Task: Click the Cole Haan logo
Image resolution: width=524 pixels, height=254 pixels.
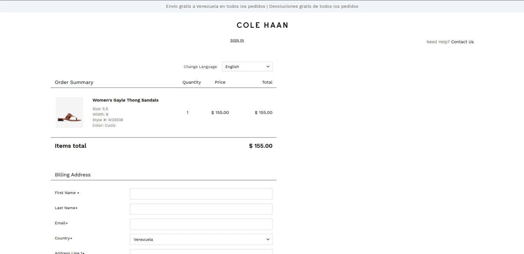Action: coord(262,25)
